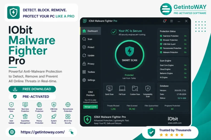Click the Quarantine Management trash icon

click(x=25, y=116)
